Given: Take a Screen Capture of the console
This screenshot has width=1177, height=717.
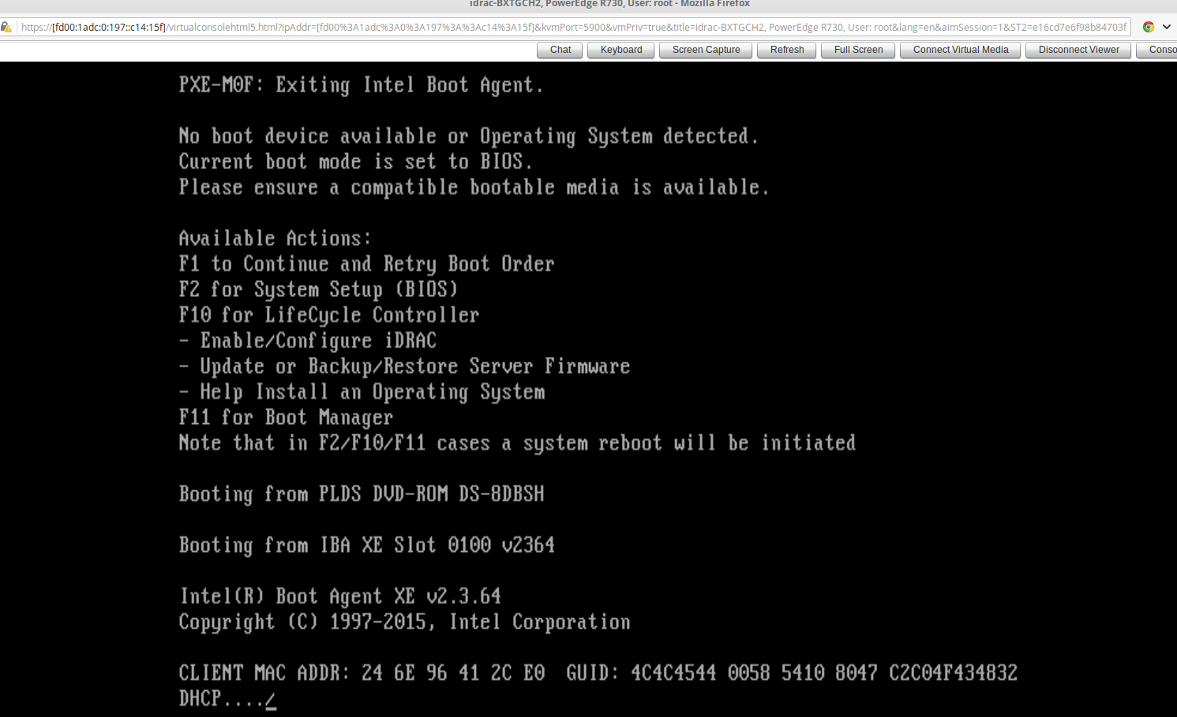Looking at the screenshot, I should tap(706, 50).
